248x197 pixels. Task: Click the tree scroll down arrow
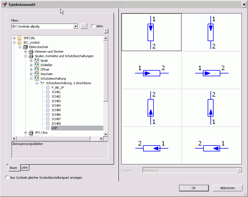coord(106,135)
